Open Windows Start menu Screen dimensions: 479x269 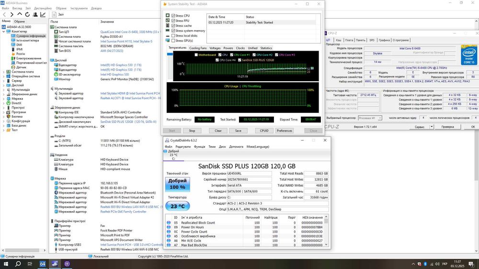pos(6,264)
